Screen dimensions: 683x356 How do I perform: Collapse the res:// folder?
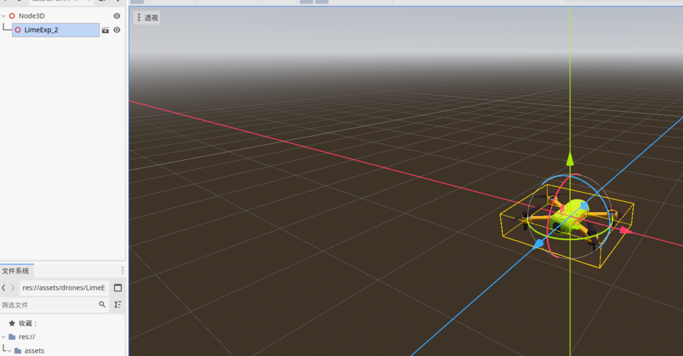[4, 337]
